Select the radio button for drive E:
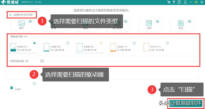 coord(101,43)
